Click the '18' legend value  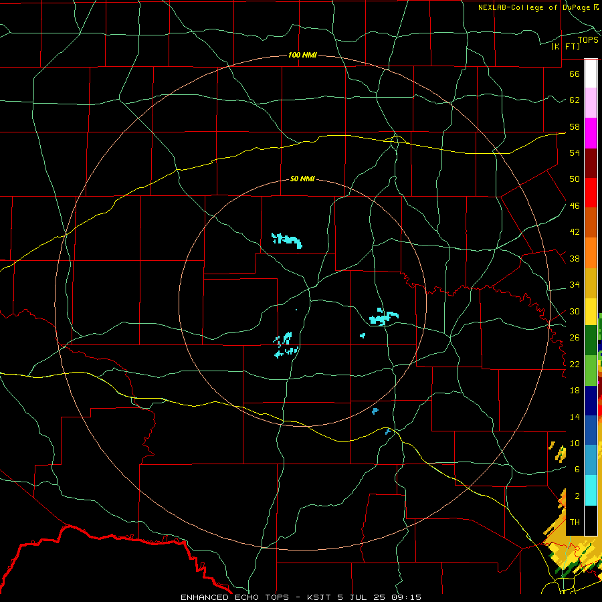[575, 391]
